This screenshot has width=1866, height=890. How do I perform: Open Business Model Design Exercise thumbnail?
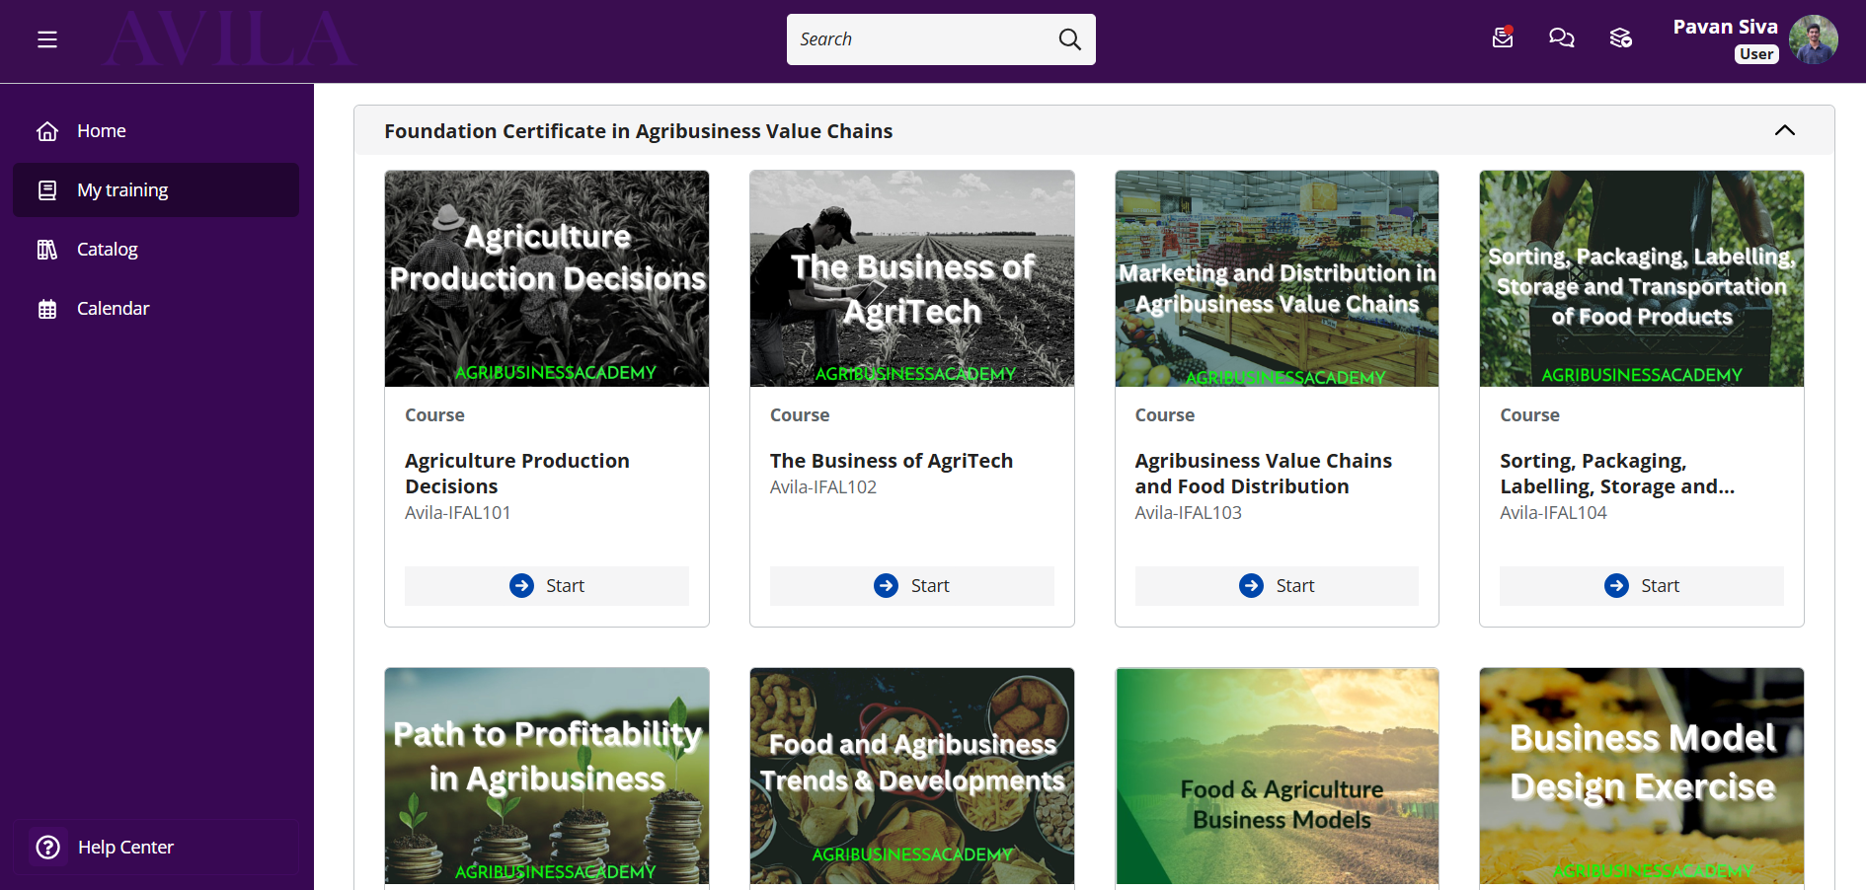coord(1642,776)
